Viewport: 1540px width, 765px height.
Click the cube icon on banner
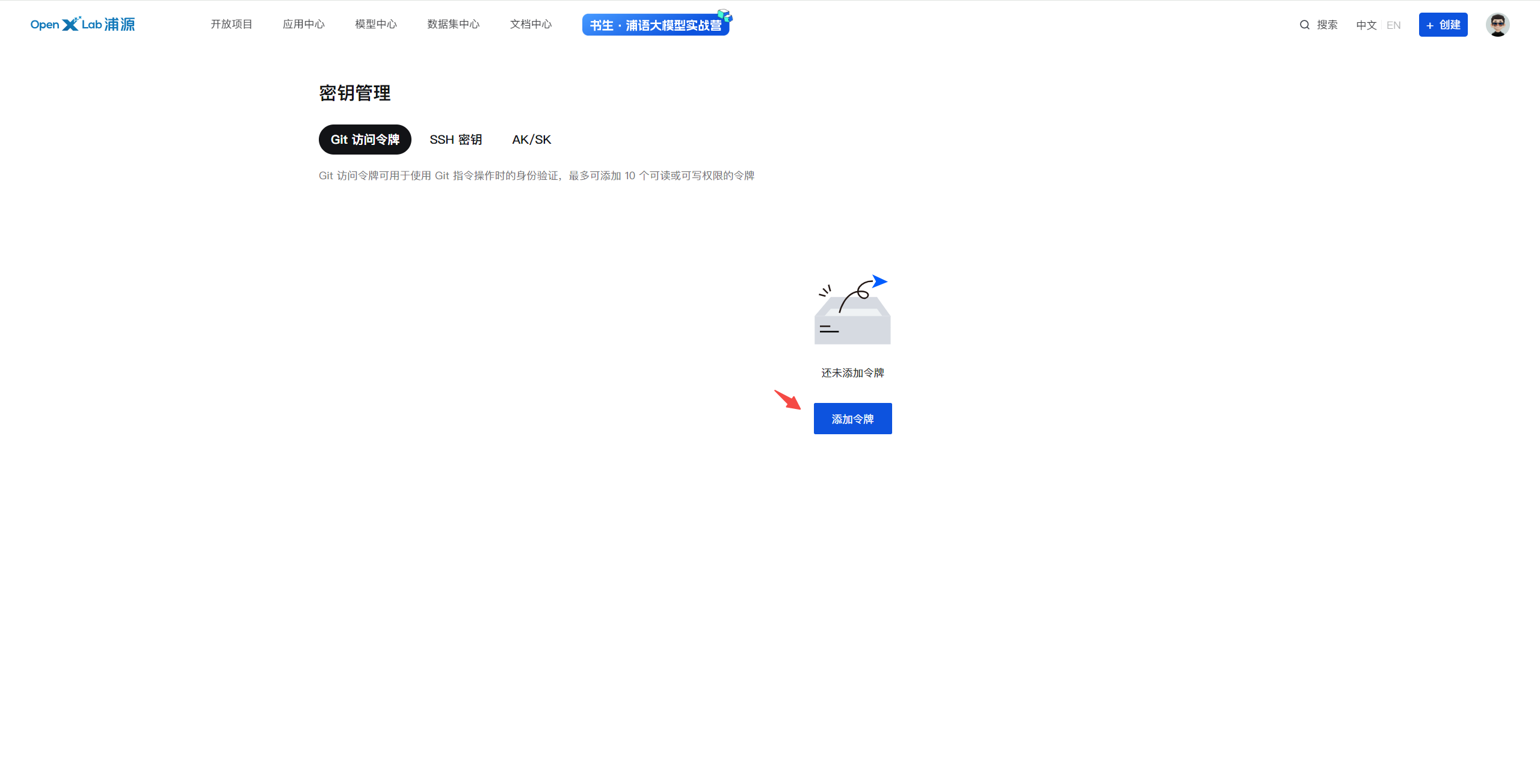724,16
